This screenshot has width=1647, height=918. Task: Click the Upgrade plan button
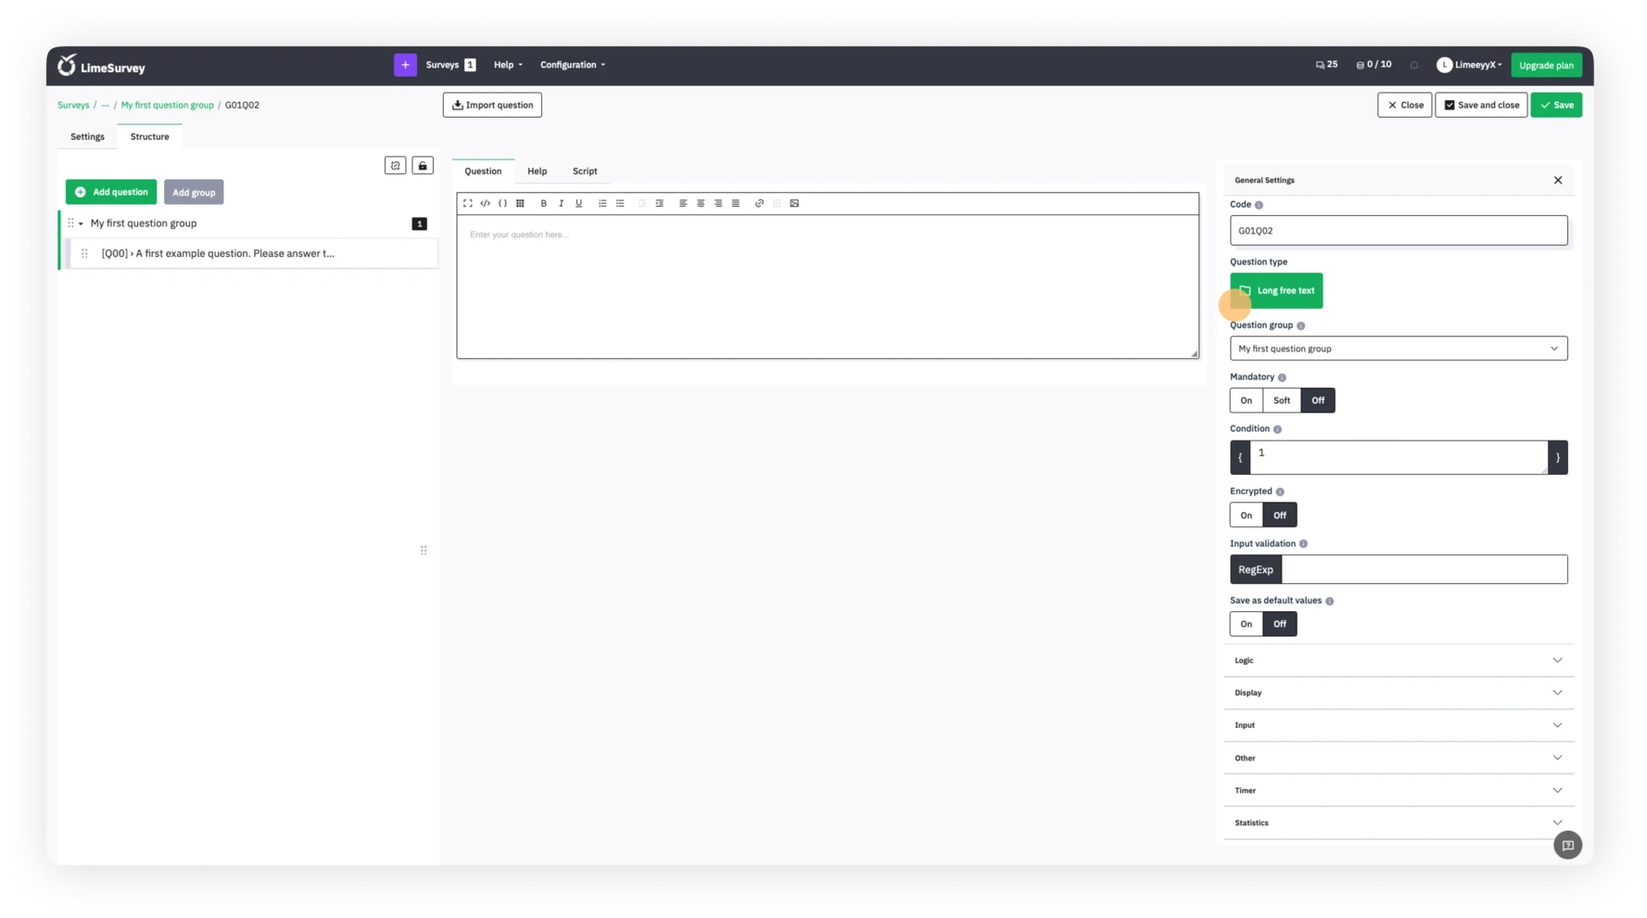1546,65
